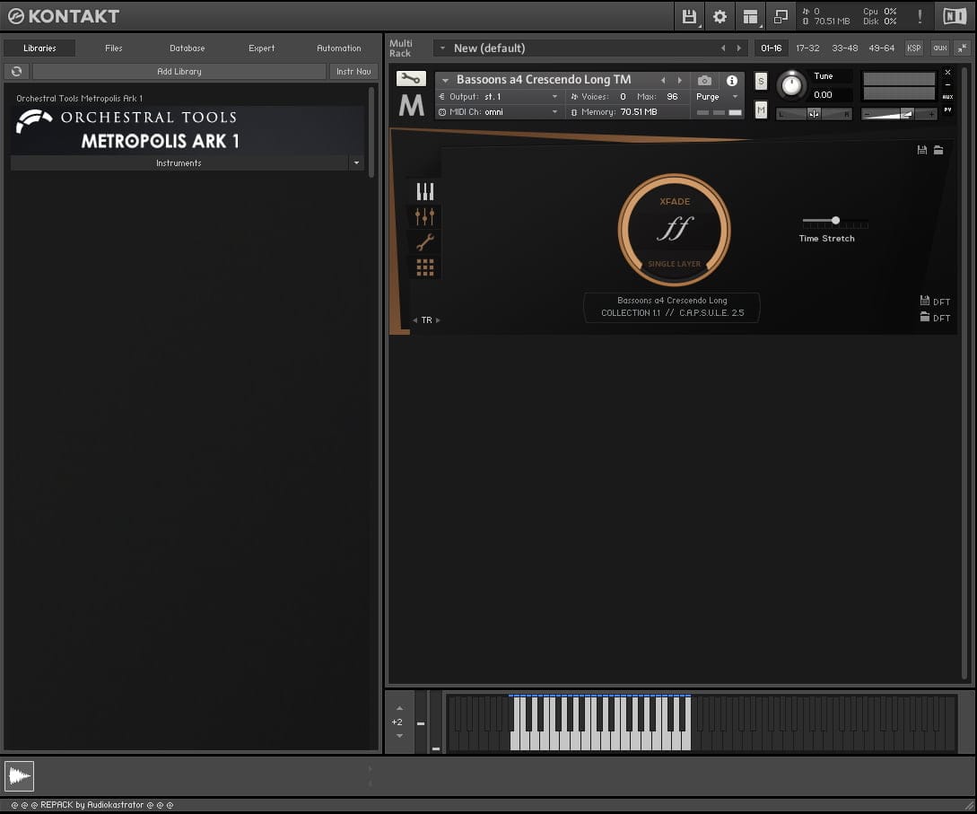This screenshot has height=814, width=977.
Task: Open Kontakt options gear
Action: (720, 16)
